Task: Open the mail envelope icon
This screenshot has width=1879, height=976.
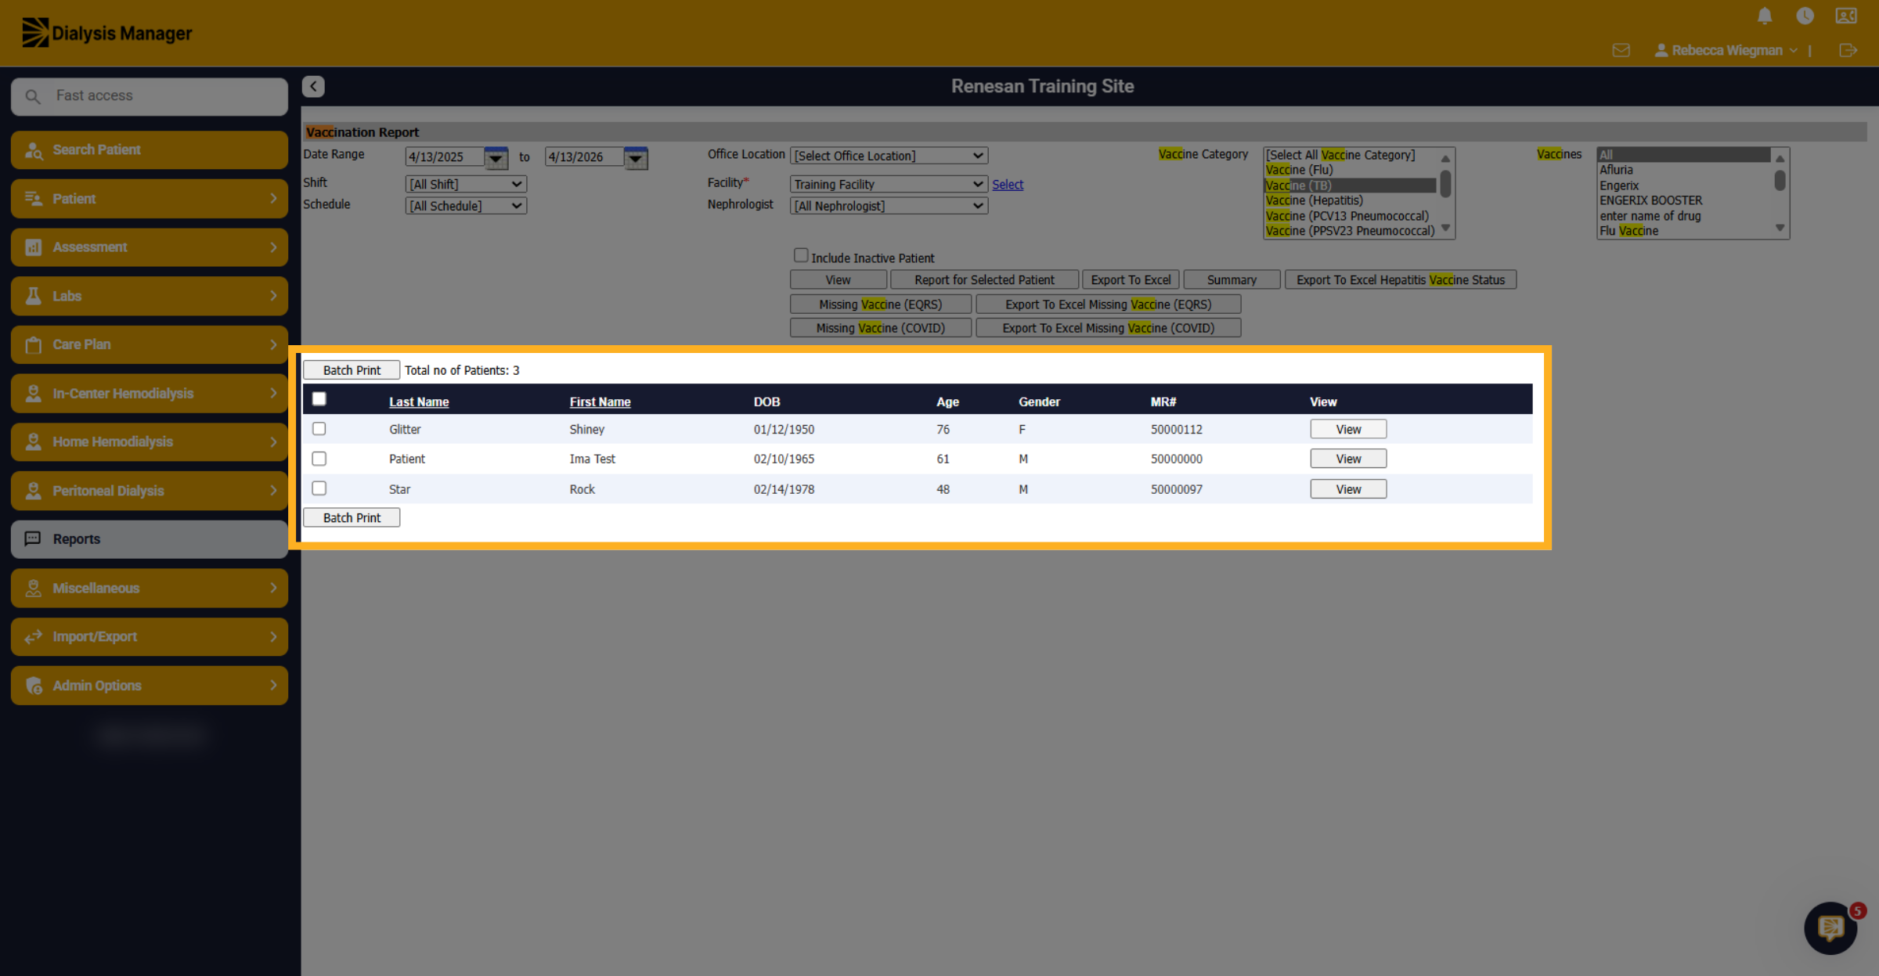Action: click(1621, 50)
